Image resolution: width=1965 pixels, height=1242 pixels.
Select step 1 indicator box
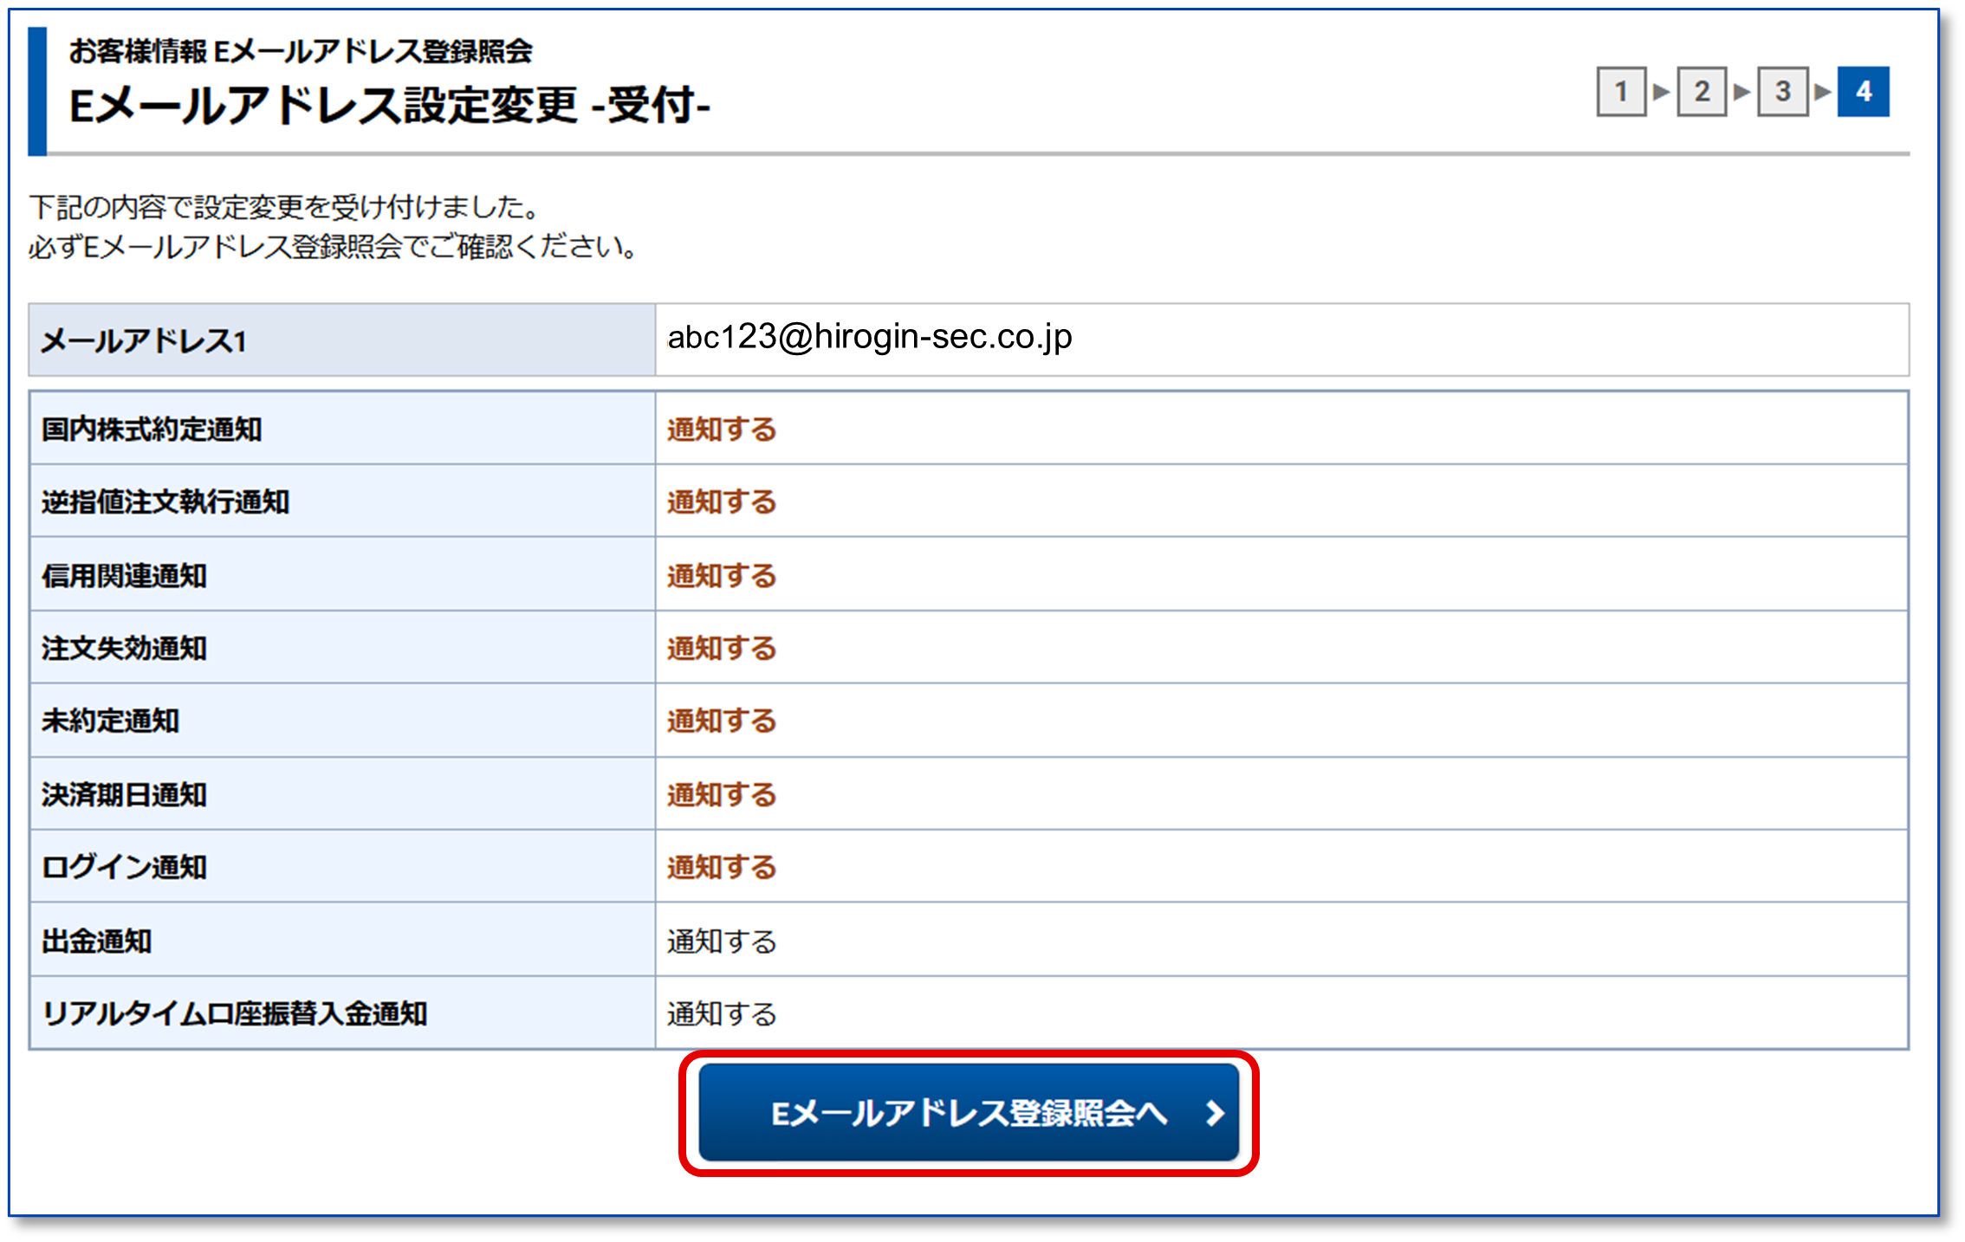tap(1621, 91)
